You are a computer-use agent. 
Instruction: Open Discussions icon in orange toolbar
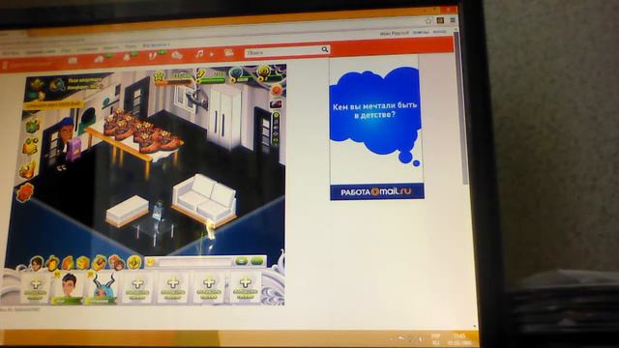tap(99, 59)
